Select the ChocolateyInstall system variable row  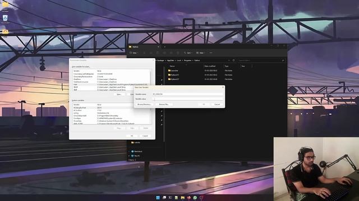coord(111,116)
